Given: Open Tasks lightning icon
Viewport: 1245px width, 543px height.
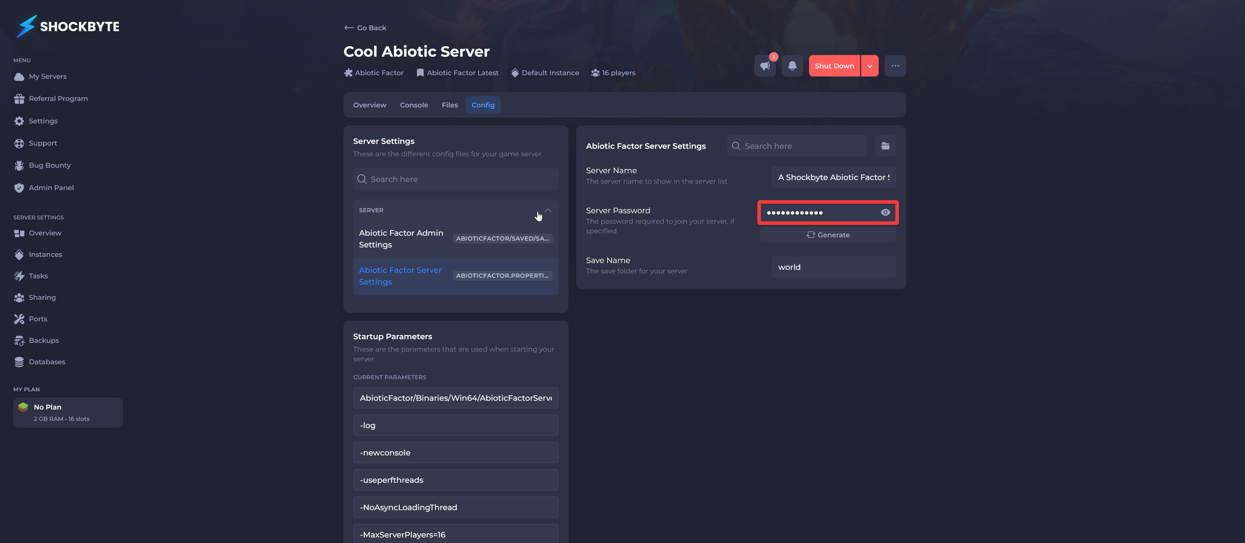Looking at the screenshot, I should coord(19,276).
